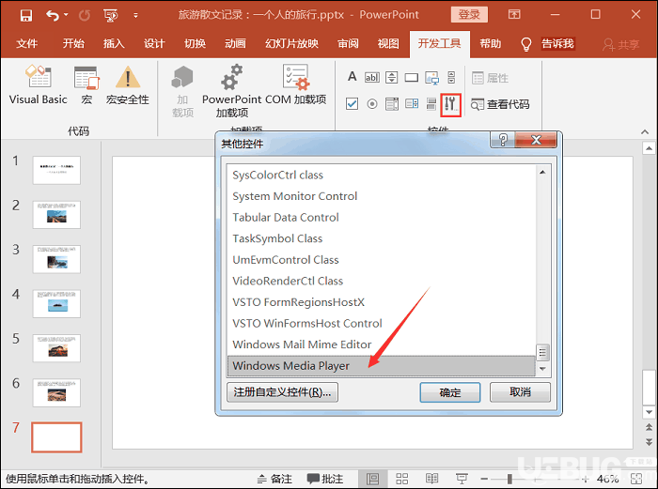This screenshot has width=658, height=489.
Task: Insert a Combo Box control
Action: 412,103
